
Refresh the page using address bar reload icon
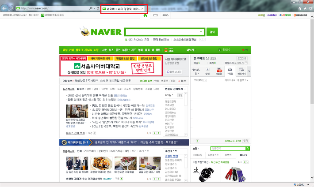98,8
